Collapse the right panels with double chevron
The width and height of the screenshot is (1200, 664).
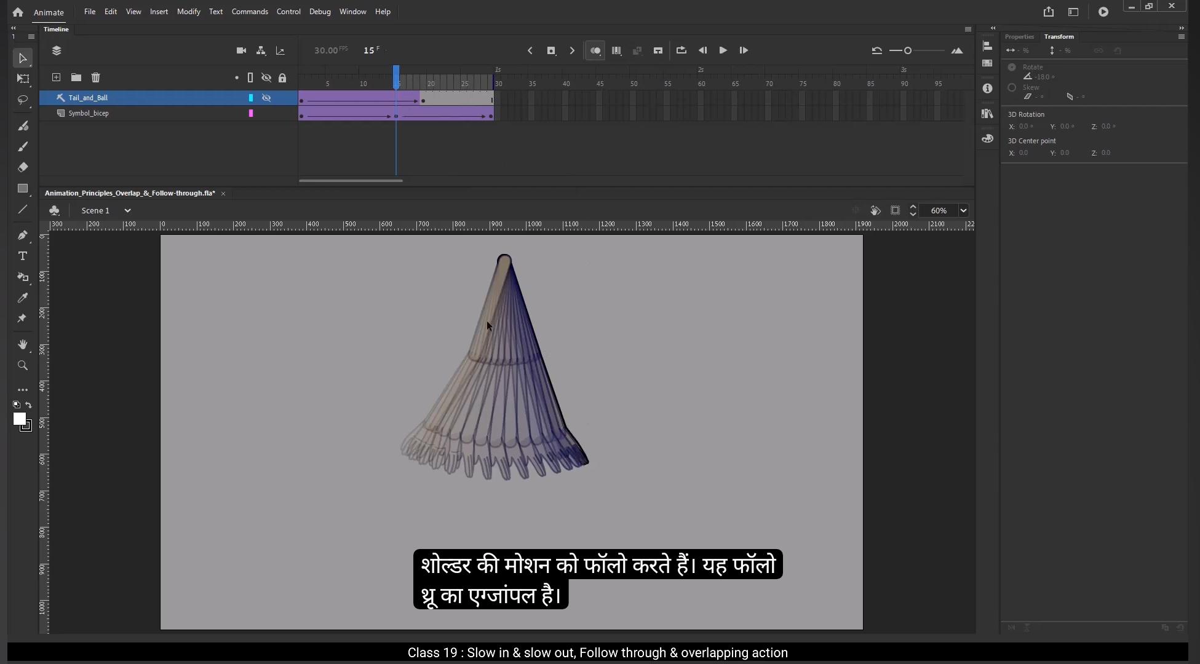1181,28
